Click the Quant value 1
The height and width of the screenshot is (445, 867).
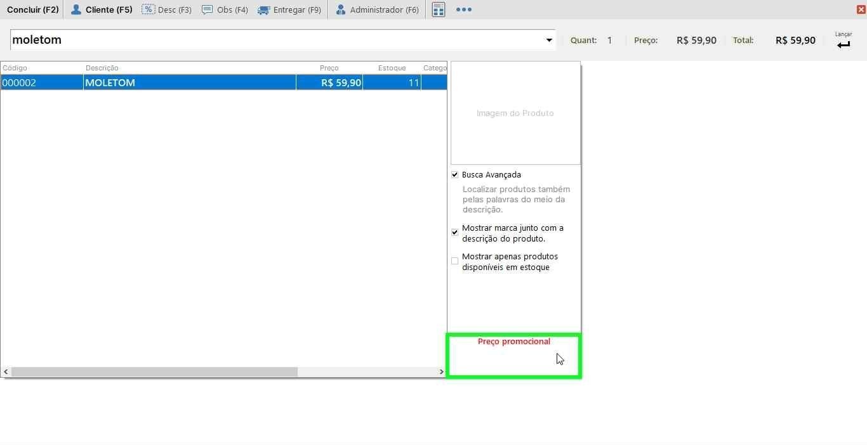tap(609, 40)
